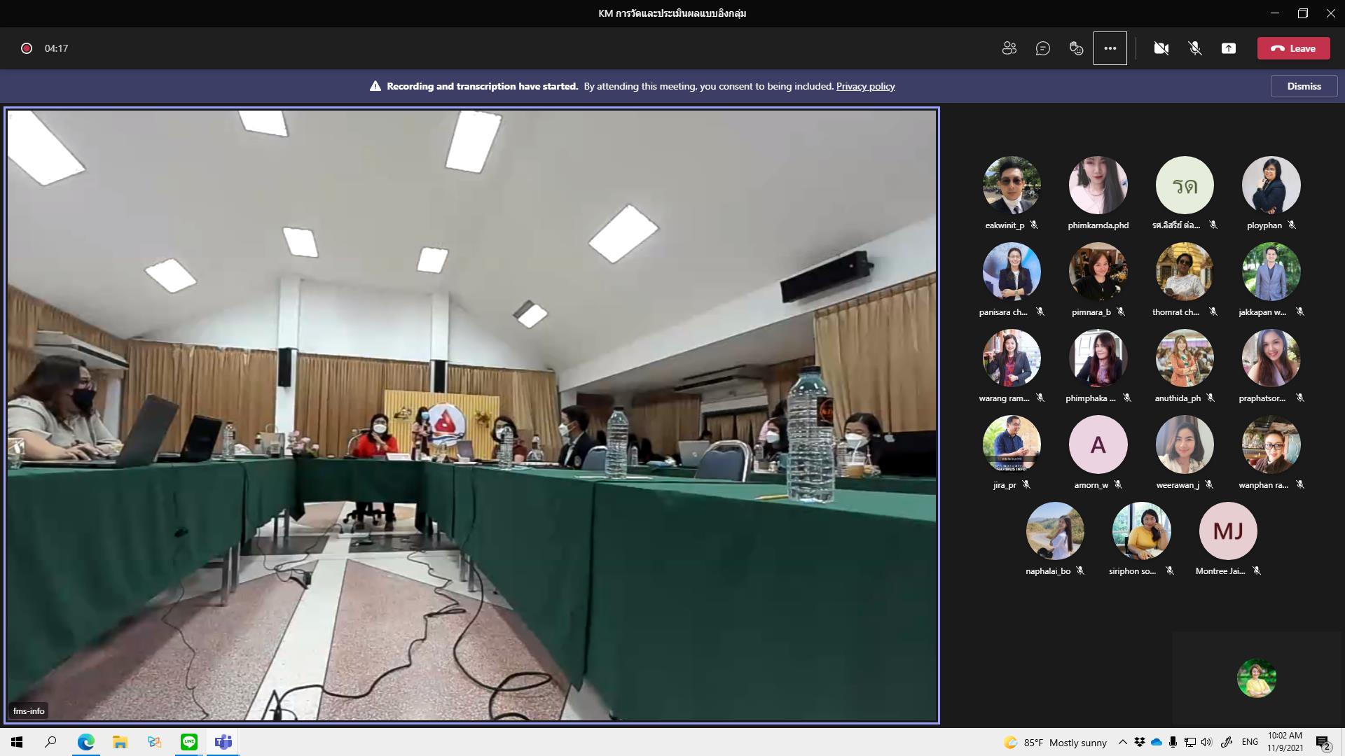
Task: Open Microsoft Edge from taskbar
Action: [x=85, y=742]
